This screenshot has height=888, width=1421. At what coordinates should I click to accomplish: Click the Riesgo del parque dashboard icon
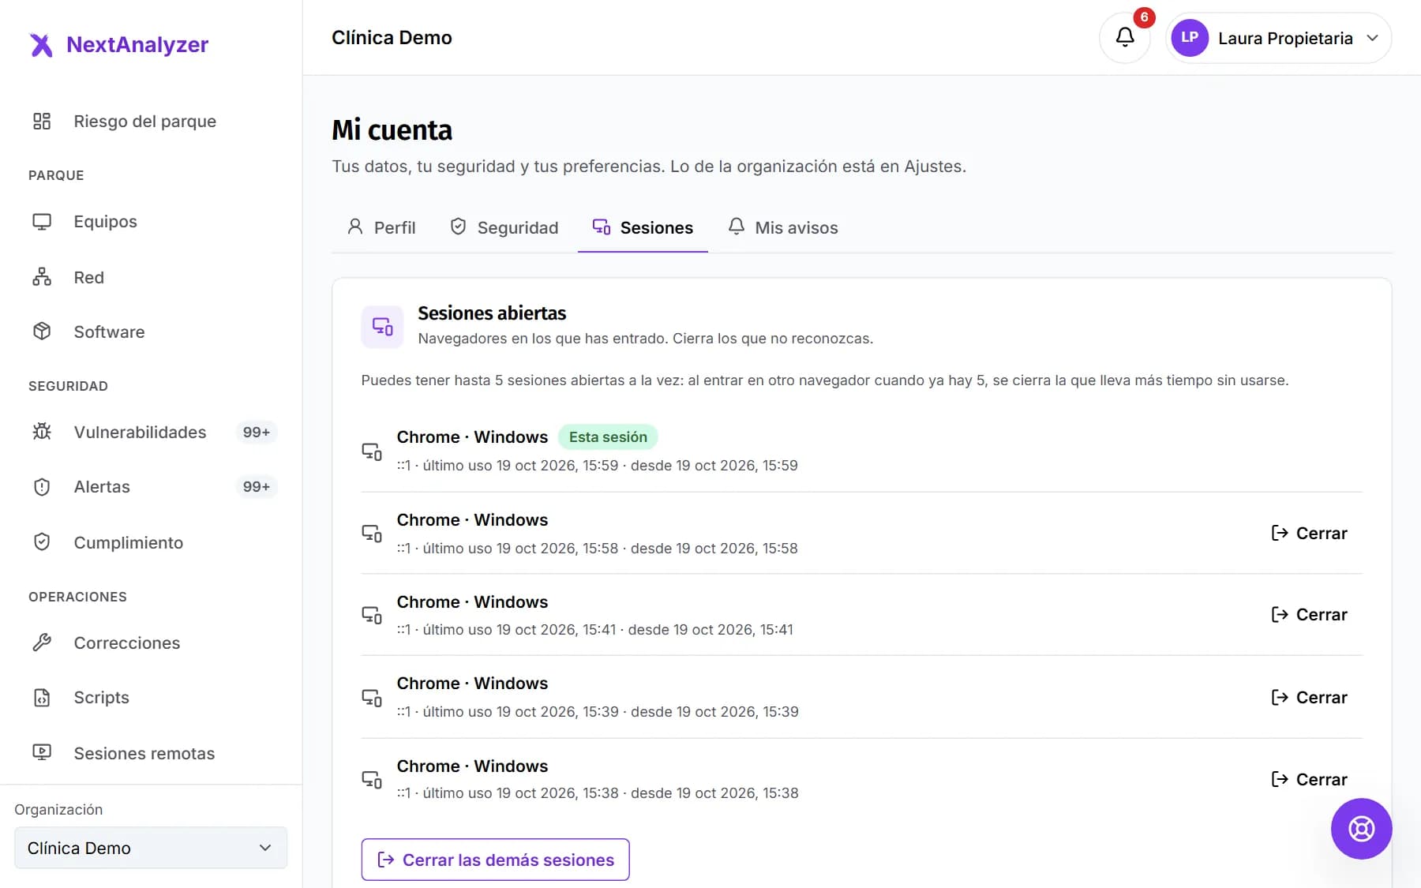42,121
